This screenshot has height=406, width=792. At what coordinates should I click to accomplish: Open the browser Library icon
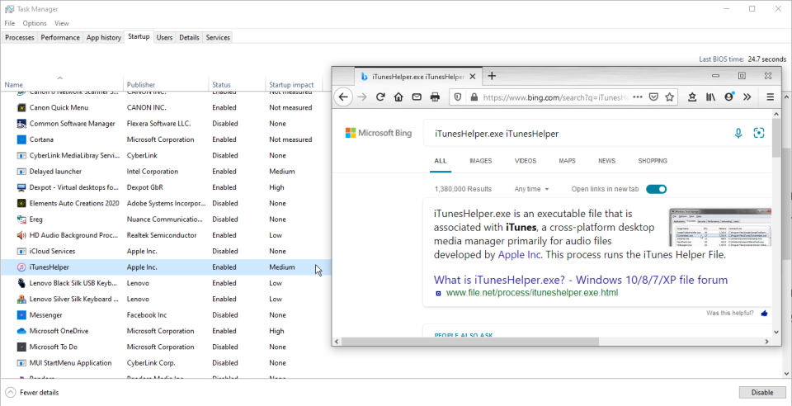point(710,97)
